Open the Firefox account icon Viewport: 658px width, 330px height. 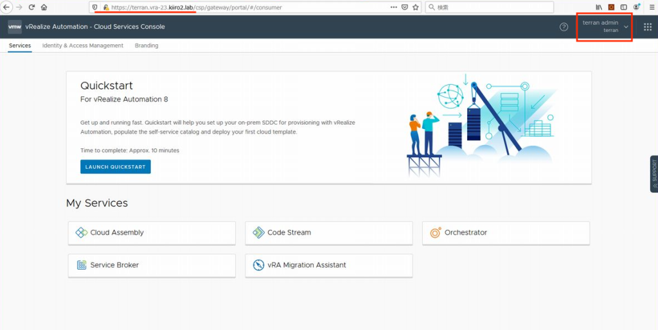point(637,7)
